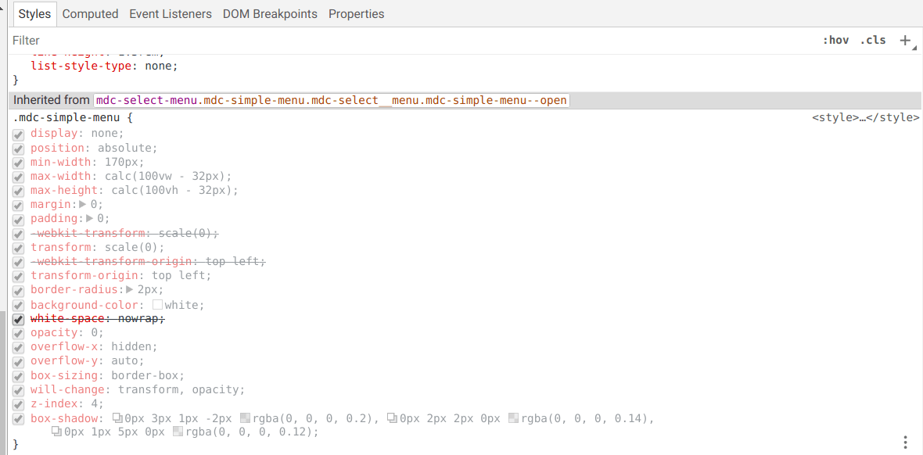Uncheck the display: none property
923x455 pixels.
click(x=18, y=134)
